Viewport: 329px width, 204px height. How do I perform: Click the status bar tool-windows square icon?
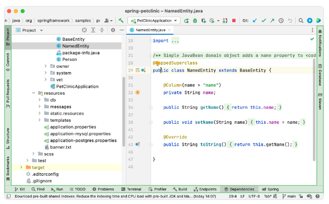[9, 196]
